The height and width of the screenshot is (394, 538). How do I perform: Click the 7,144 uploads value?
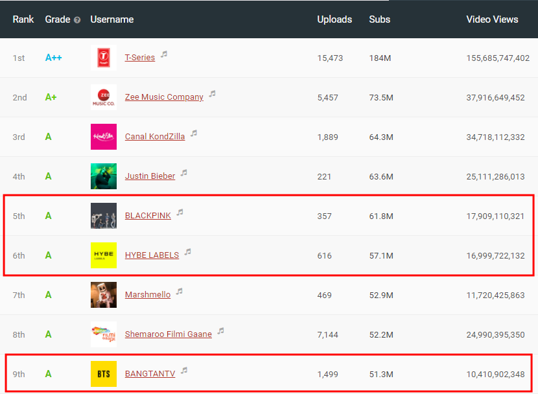click(328, 335)
